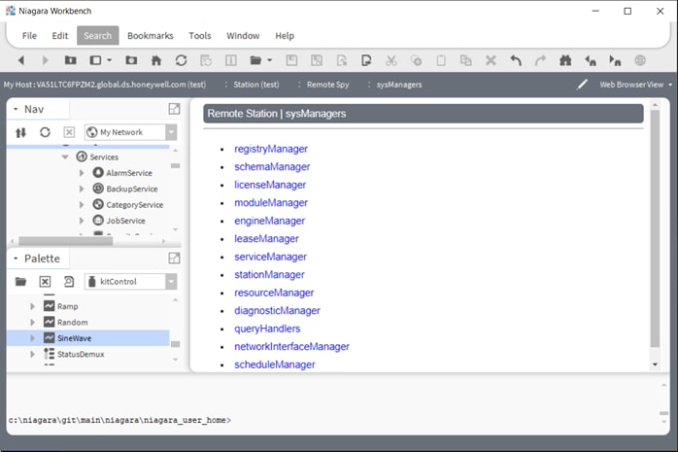Open the Nav panel title menu arrow
678x452 pixels.
point(16,109)
